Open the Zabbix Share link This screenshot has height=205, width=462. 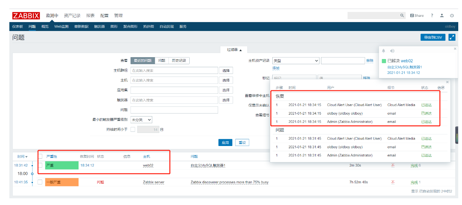(417, 16)
